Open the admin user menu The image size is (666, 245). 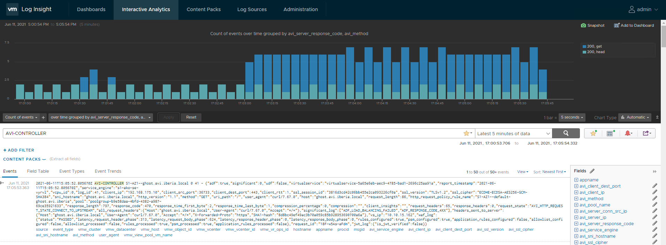(x=643, y=9)
